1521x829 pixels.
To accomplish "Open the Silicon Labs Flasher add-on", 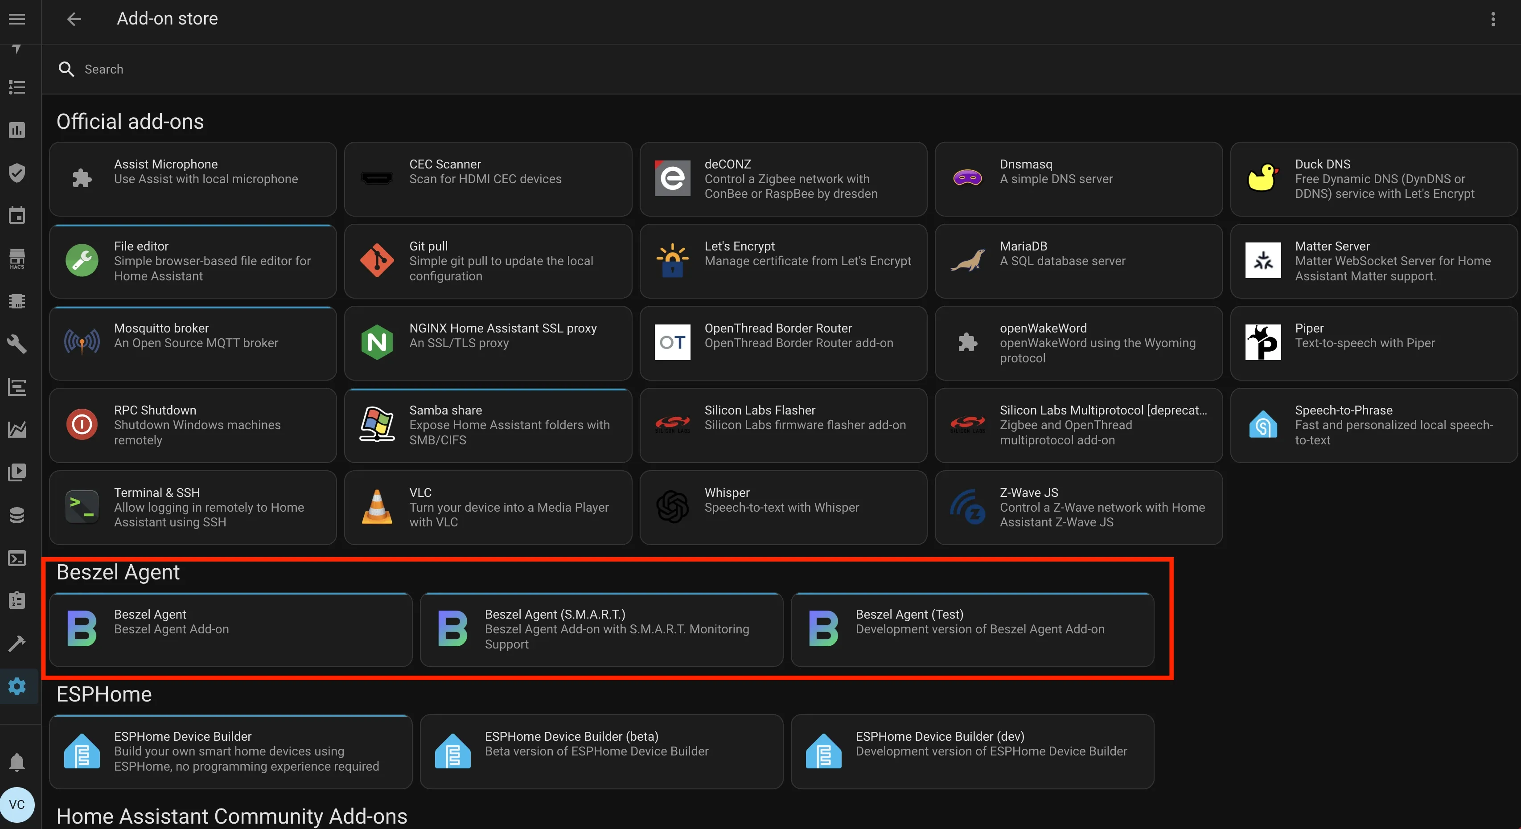I will [x=783, y=425].
